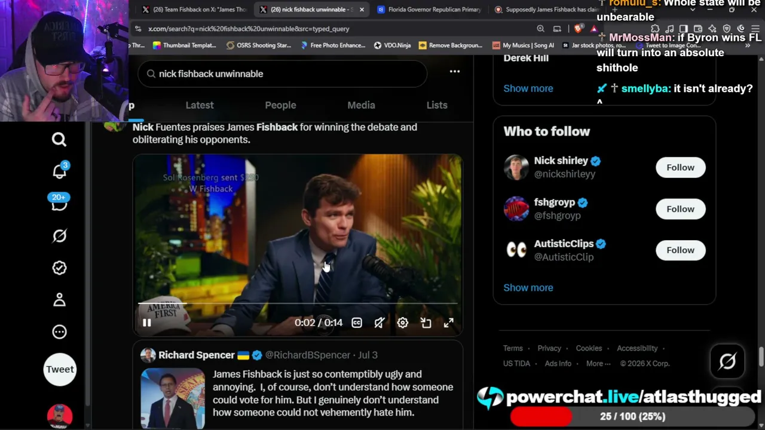This screenshot has width=765, height=430.
Task: Open VDO.Ninja bookmark
Action: pyautogui.click(x=392, y=45)
